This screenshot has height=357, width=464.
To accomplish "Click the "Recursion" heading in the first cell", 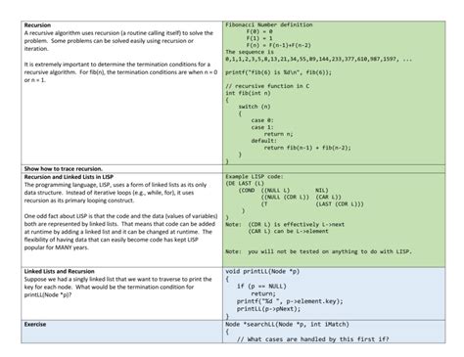I will pyautogui.click(x=37, y=25).
